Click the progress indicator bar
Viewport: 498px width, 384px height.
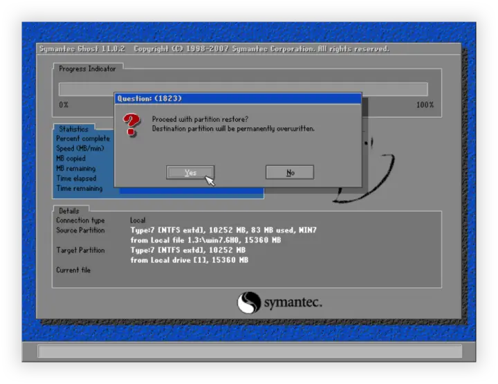[243, 89]
